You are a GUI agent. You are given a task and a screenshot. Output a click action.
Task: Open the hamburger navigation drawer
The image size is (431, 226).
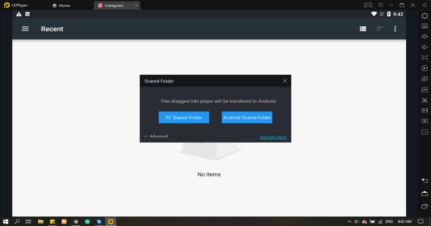click(x=25, y=29)
